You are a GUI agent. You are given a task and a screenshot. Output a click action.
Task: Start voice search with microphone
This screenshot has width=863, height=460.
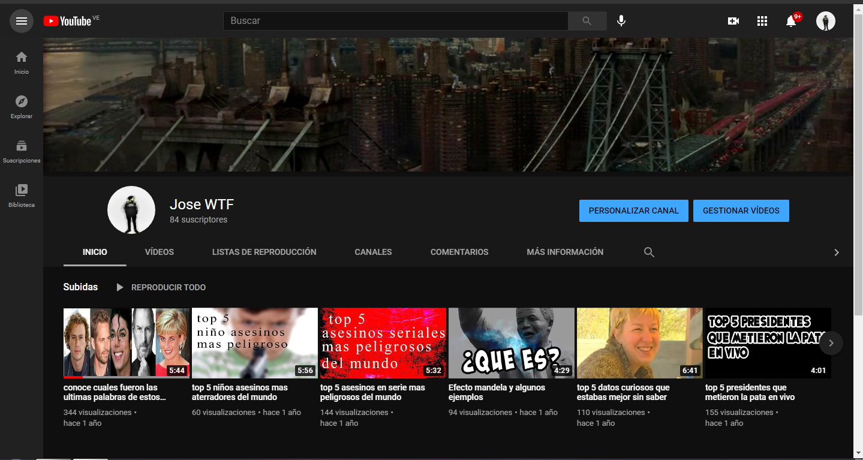621,21
